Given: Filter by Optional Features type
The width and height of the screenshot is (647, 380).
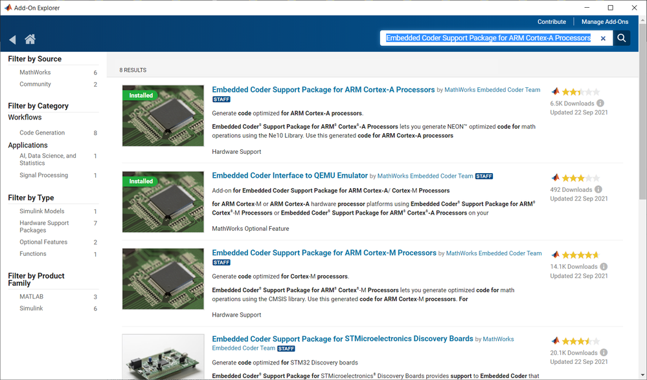Looking at the screenshot, I should point(43,242).
